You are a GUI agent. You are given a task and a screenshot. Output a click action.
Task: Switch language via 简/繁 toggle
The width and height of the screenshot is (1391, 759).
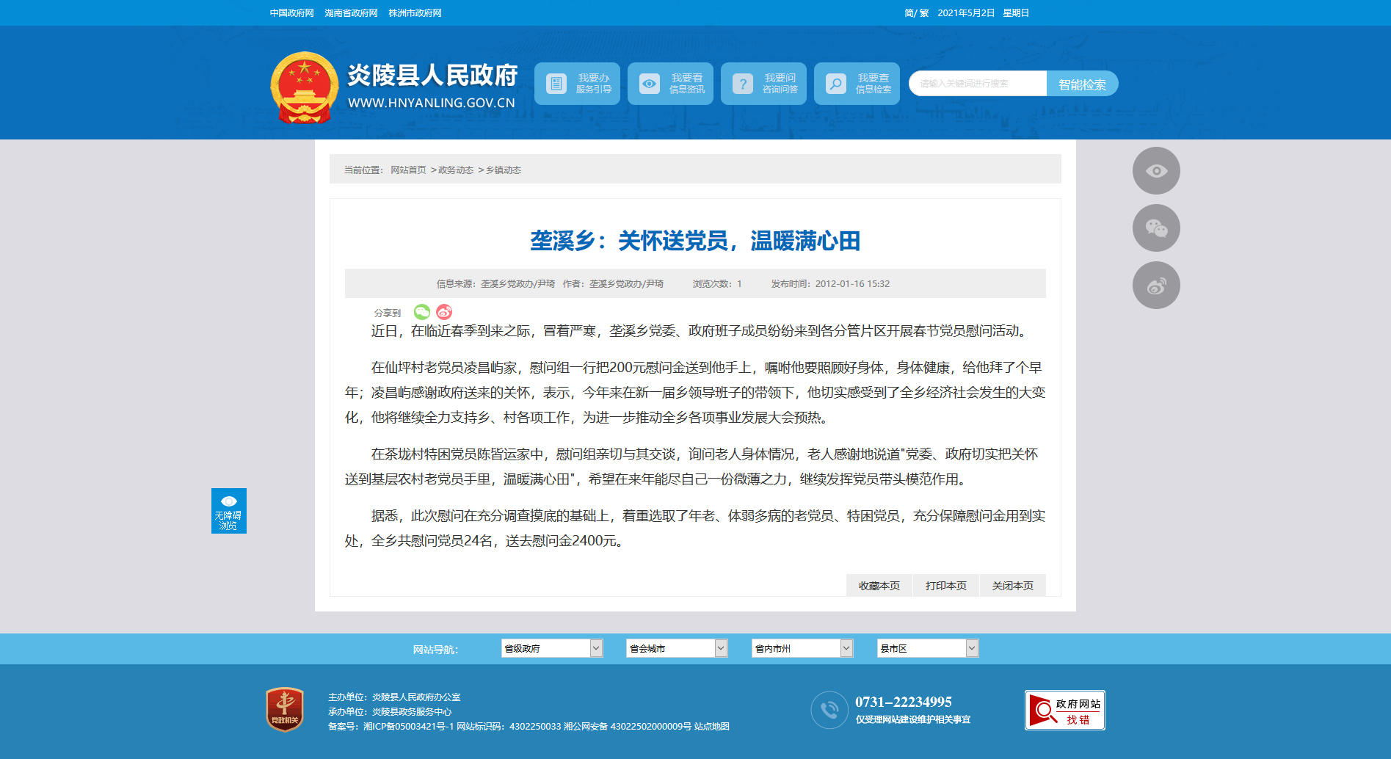click(916, 13)
